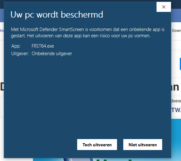Open the partially visible "Down" nav item
Viewport: 181px width, 161px height.
[x=176, y=31]
